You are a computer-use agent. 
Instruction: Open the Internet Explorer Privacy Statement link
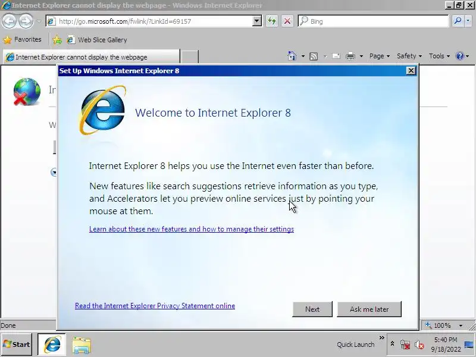click(155, 306)
